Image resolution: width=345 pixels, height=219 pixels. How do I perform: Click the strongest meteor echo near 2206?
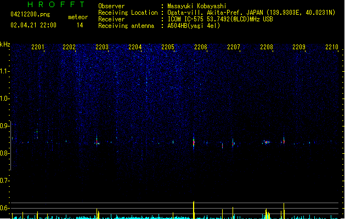coord(194,142)
